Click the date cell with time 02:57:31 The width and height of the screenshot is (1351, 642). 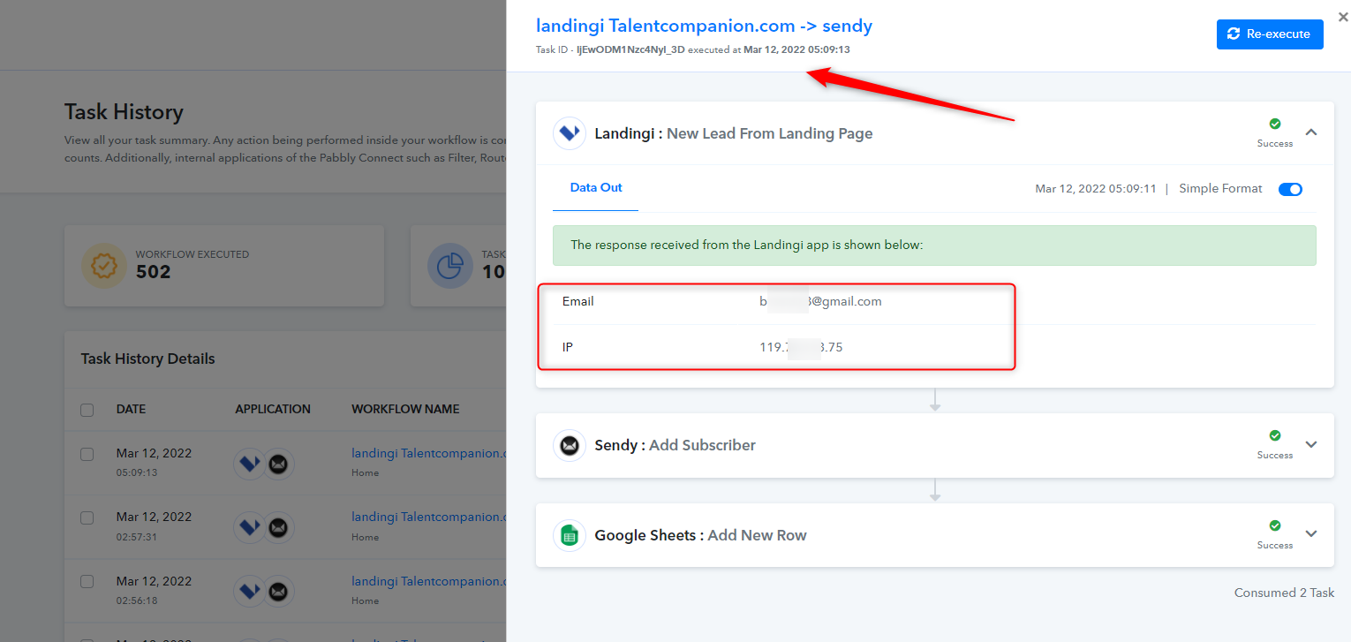(154, 525)
